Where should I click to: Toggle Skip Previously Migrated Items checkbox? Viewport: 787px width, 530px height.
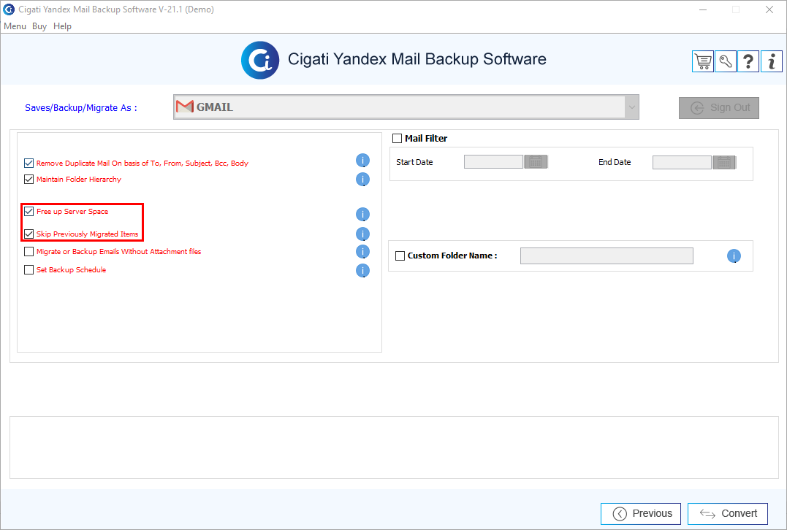tap(28, 234)
